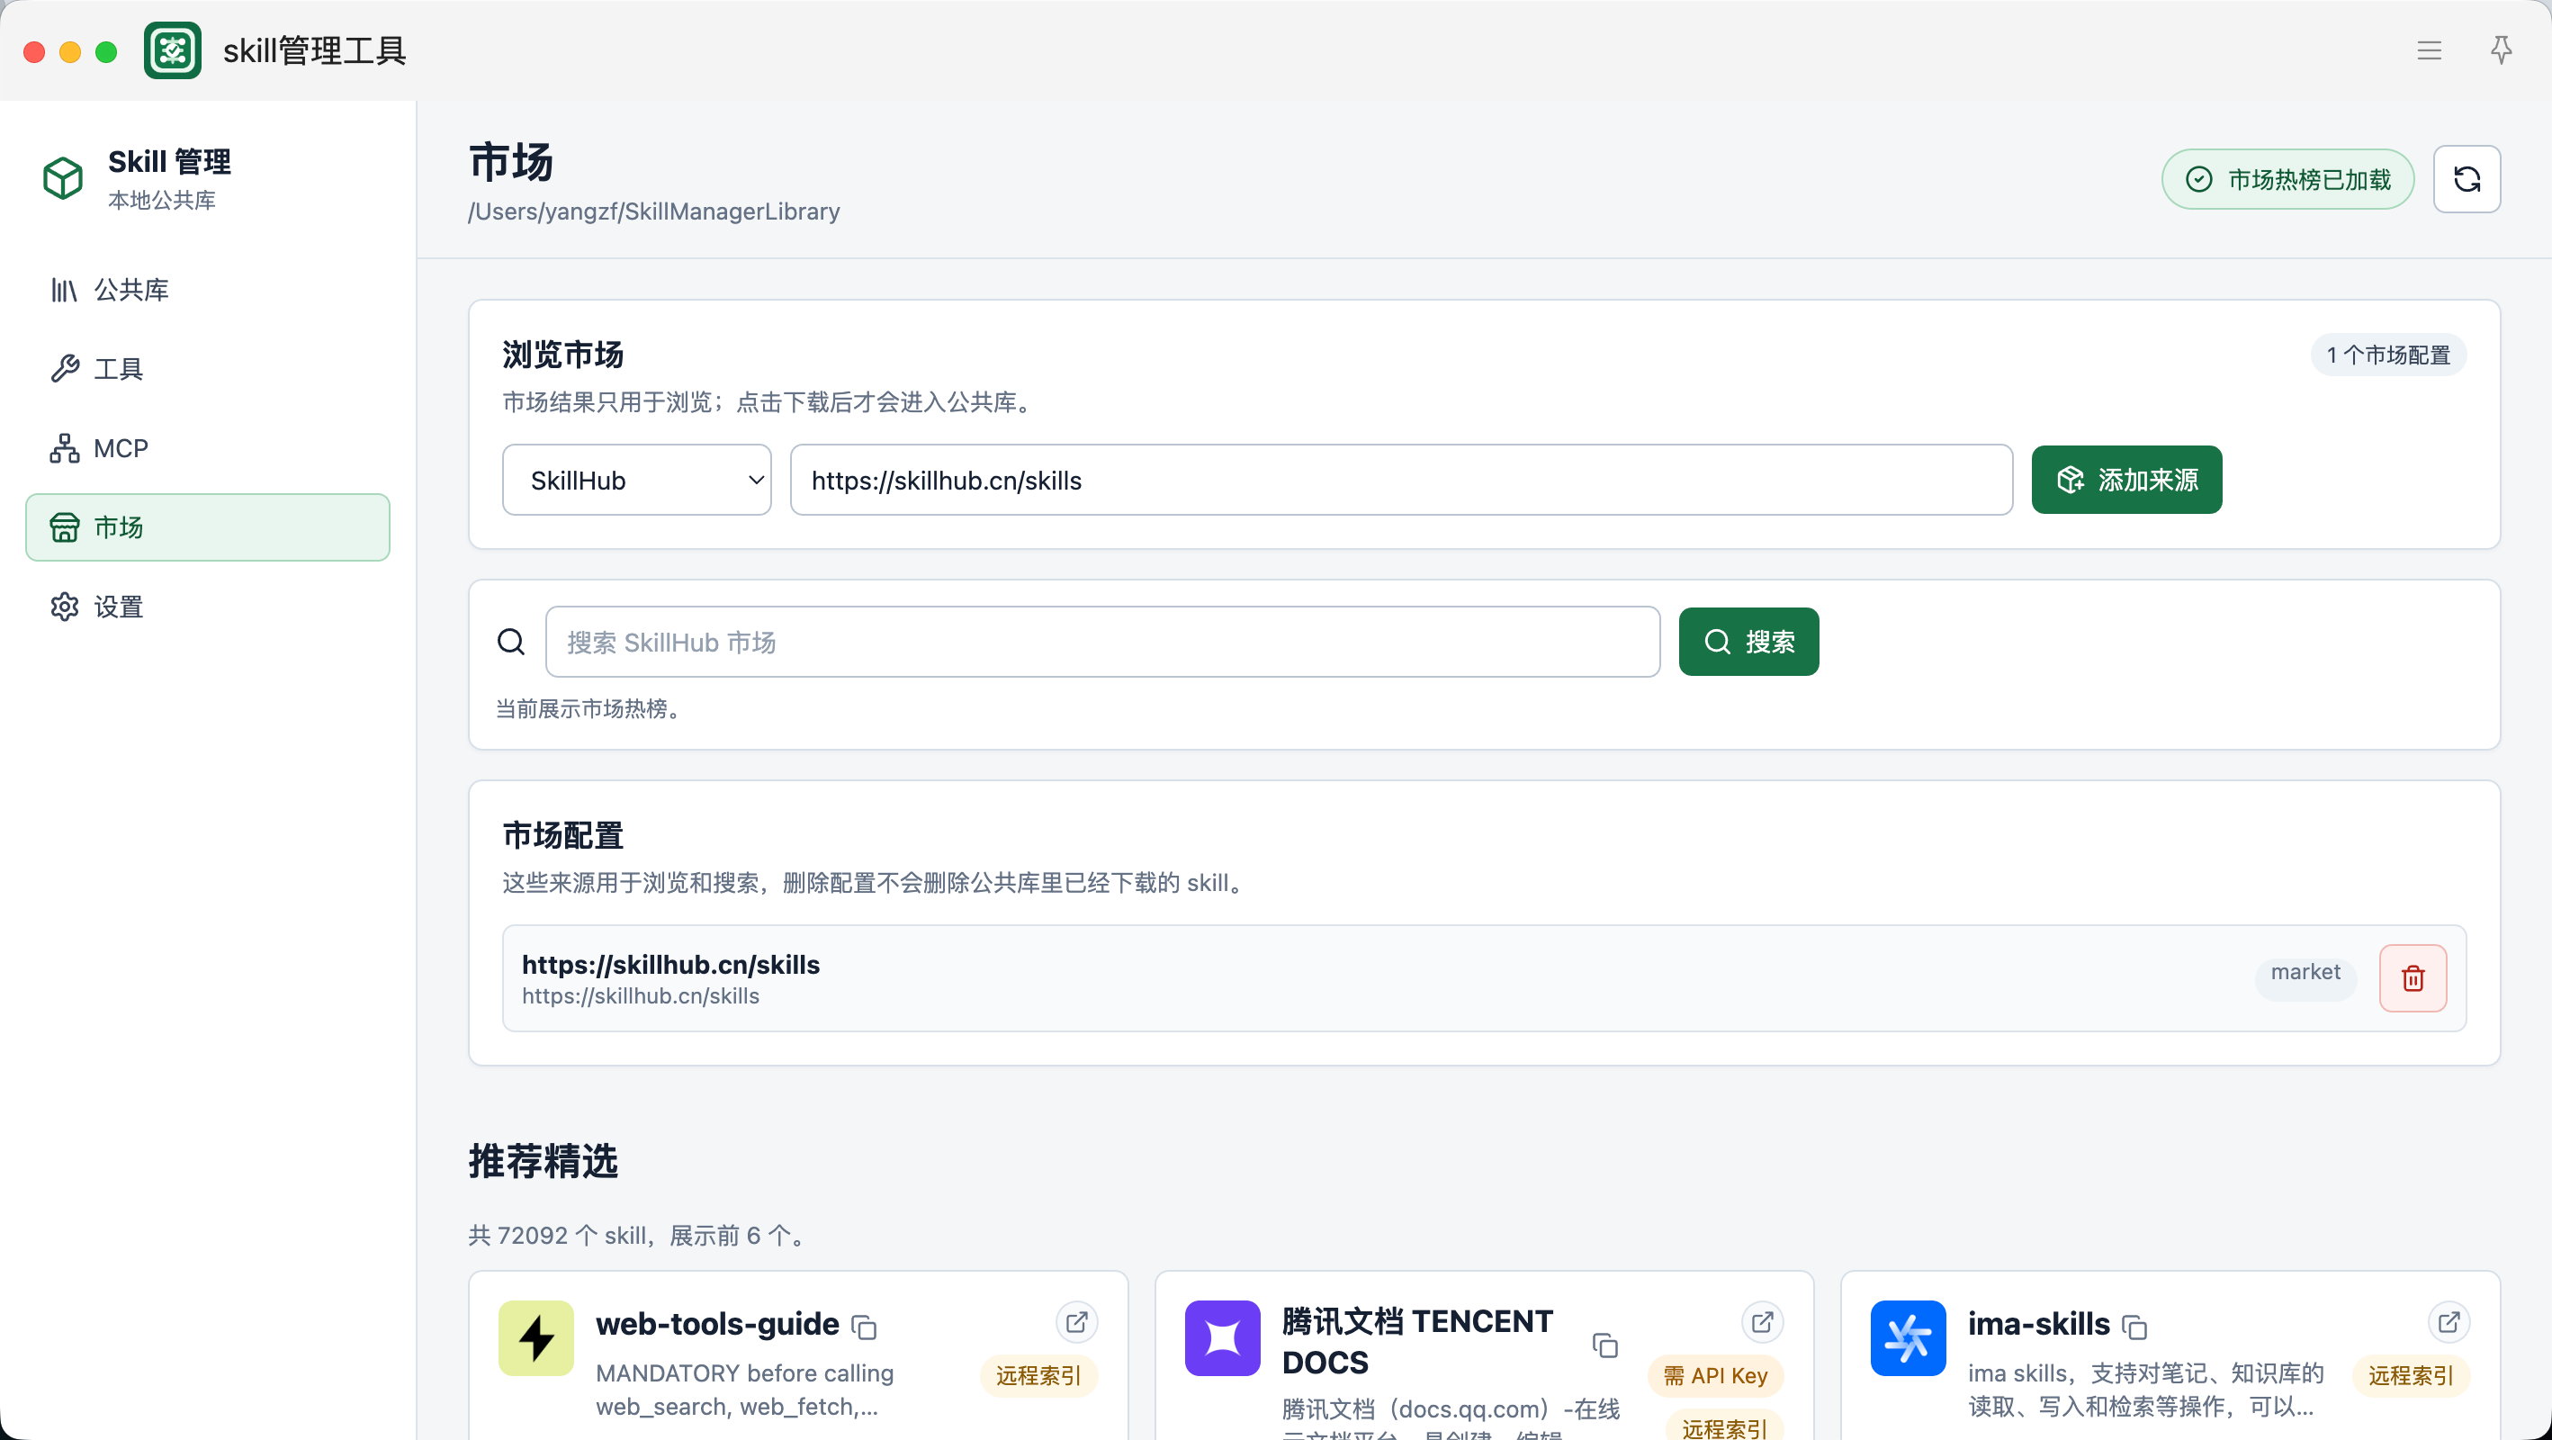Expand the SkillHub source dropdown
2552x1440 pixels.
637,480
